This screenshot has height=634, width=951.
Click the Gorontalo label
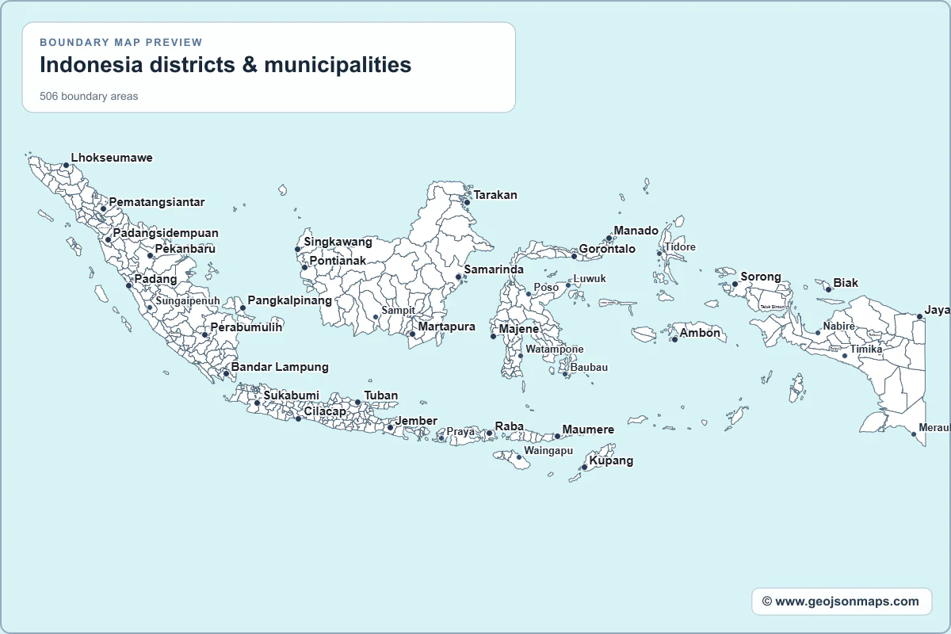pyautogui.click(x=608, y=249)
